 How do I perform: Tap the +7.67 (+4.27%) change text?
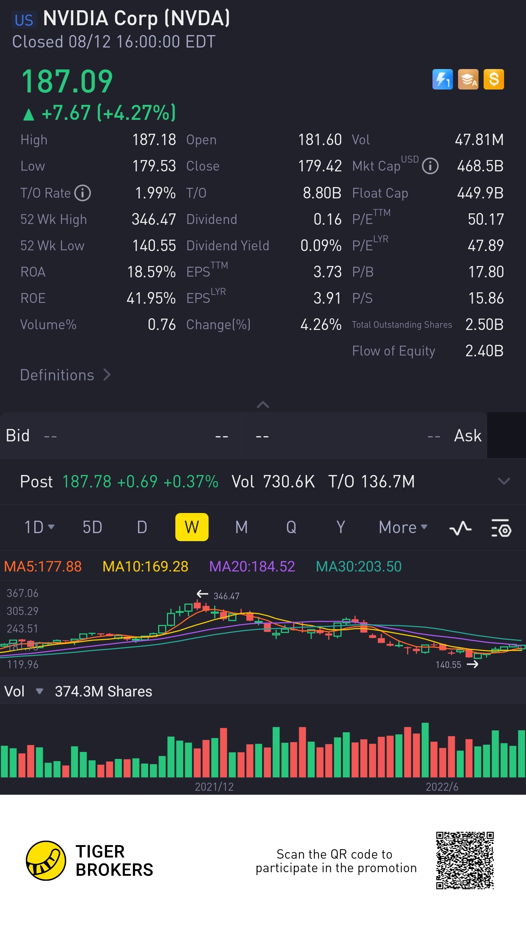108,113
